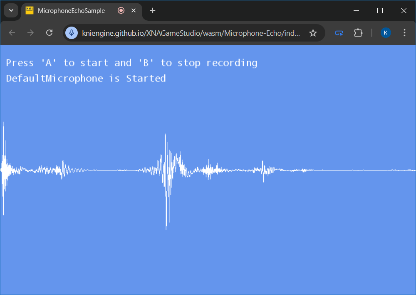Viewport: 416px width, 295px height.
Task: Open the K profile avatar menu
Action: tap(386, 33)
